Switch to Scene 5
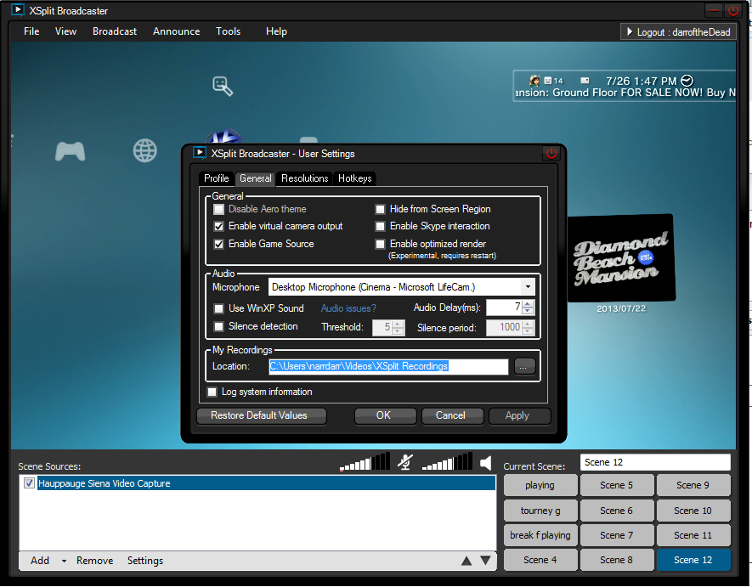This screenshot has height=587, width=752. (617, 485)
